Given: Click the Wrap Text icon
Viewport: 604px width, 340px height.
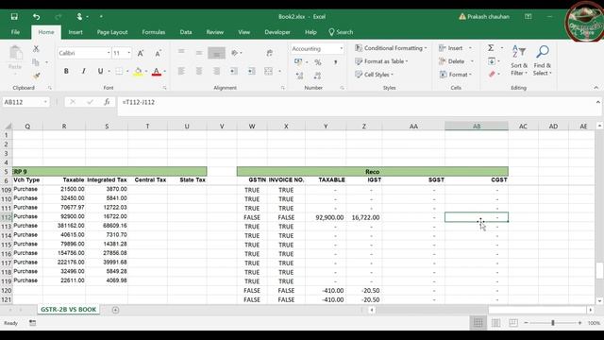Looking at the screenshot, I should 269,53.
